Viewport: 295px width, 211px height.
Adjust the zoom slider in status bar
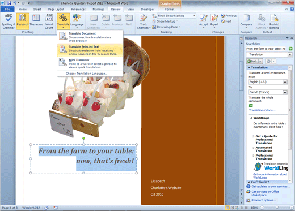pos(277,208)
